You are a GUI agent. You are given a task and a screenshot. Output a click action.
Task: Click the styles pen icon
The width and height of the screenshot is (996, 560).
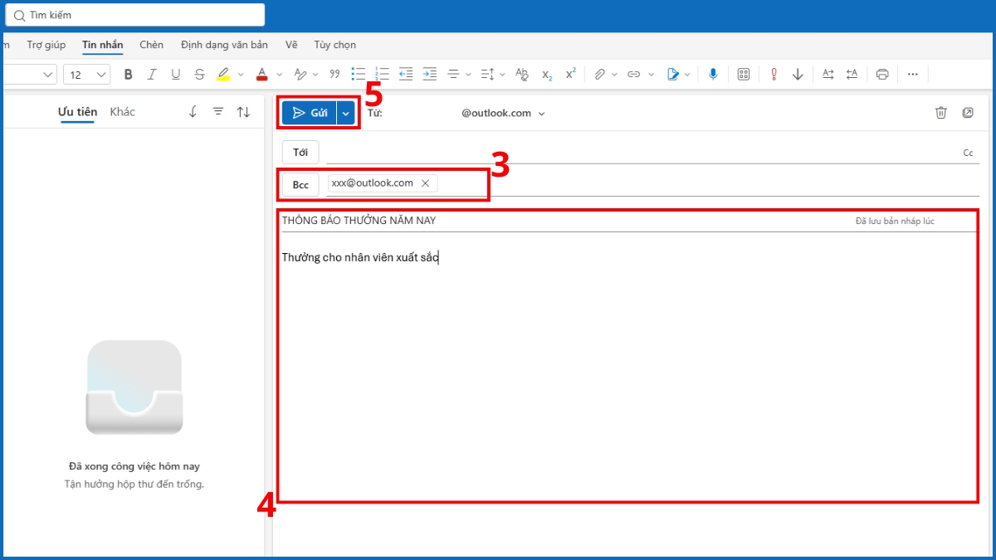click(300, 75)
